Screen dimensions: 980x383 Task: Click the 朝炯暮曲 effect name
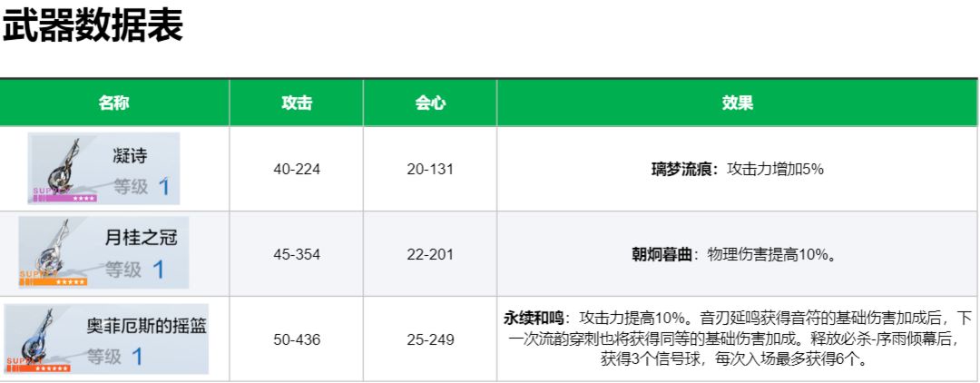tap(661, 255)
